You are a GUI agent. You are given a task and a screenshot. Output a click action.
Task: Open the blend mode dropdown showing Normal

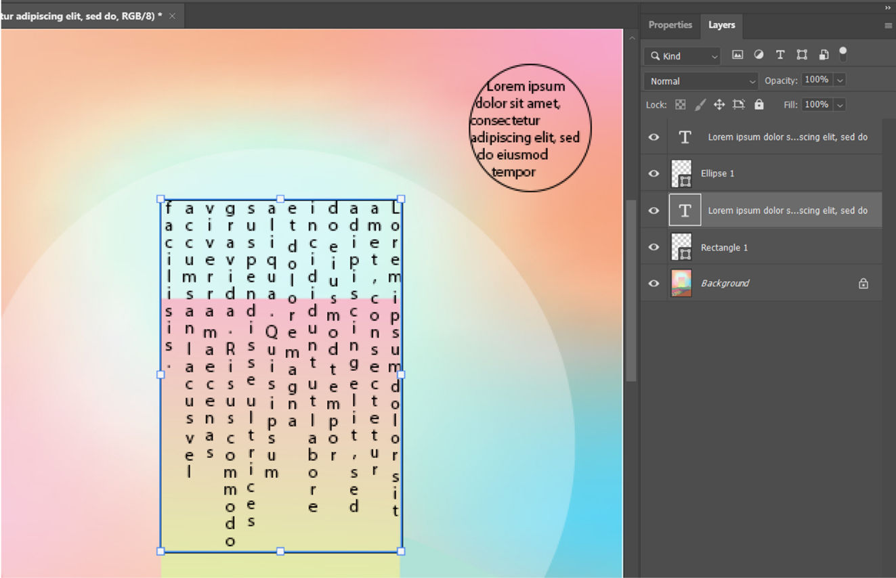pyautogui.click(x=700, y=81)
